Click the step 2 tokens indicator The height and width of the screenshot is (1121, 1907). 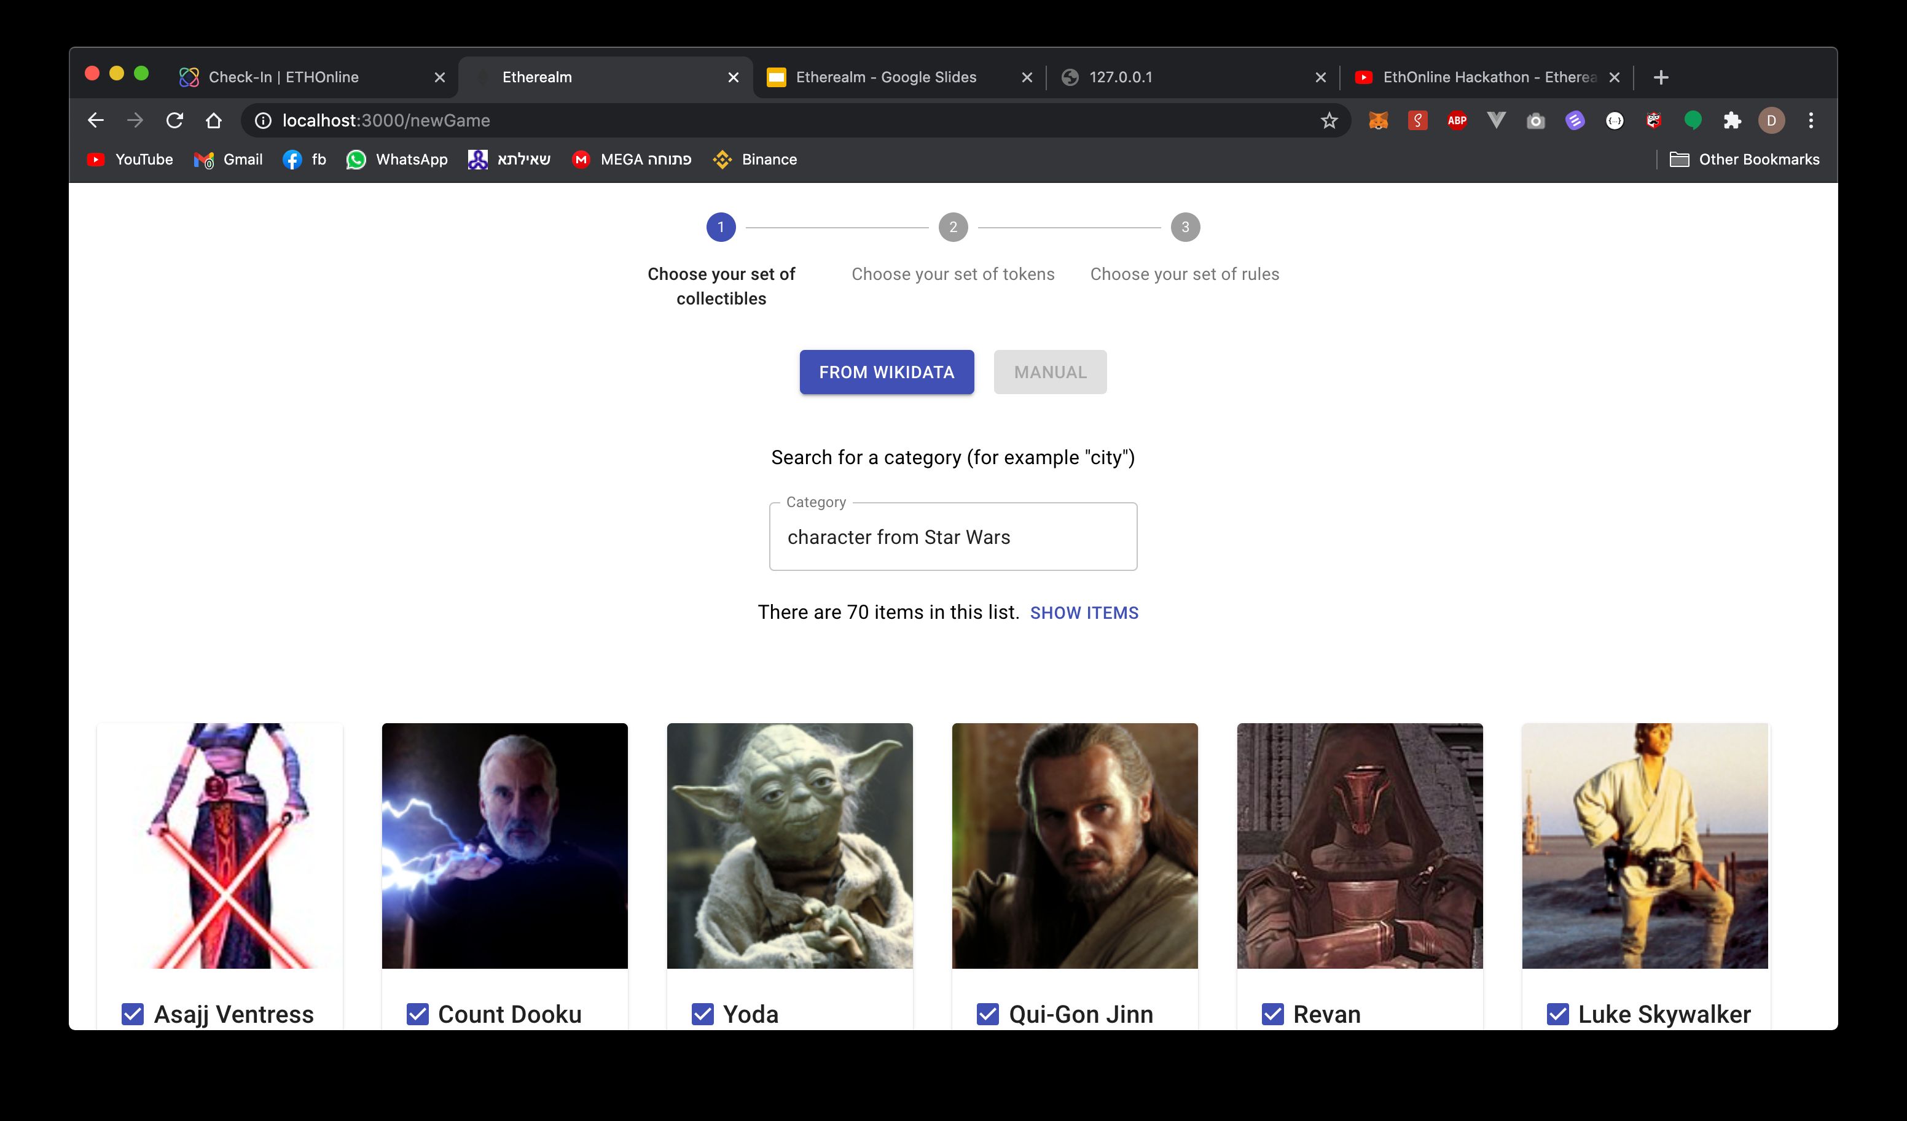(x=952, y=227)
